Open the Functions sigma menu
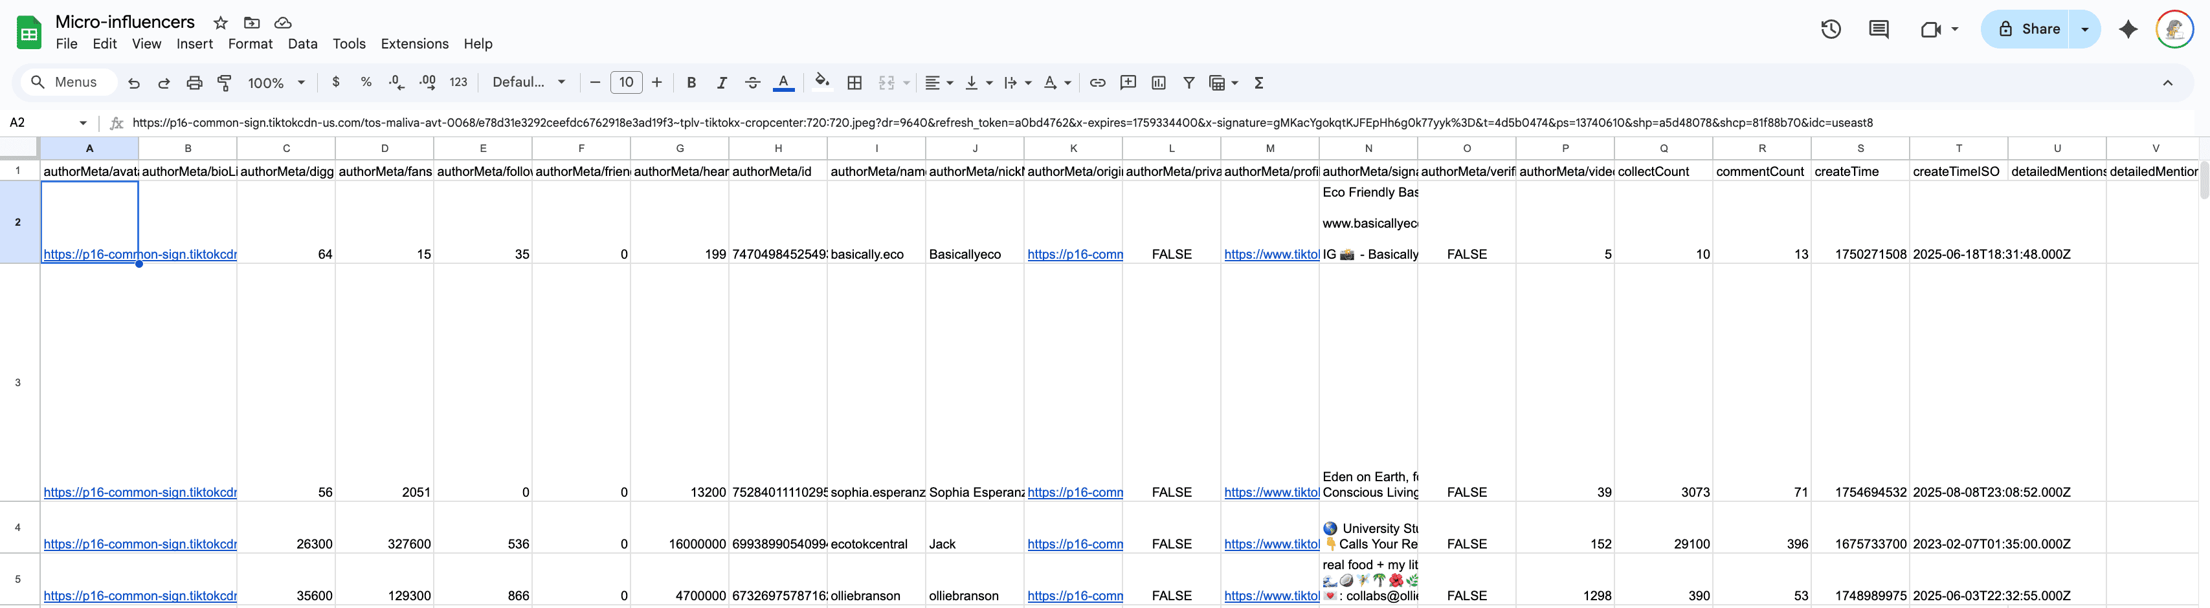 tap(1258, 82)
